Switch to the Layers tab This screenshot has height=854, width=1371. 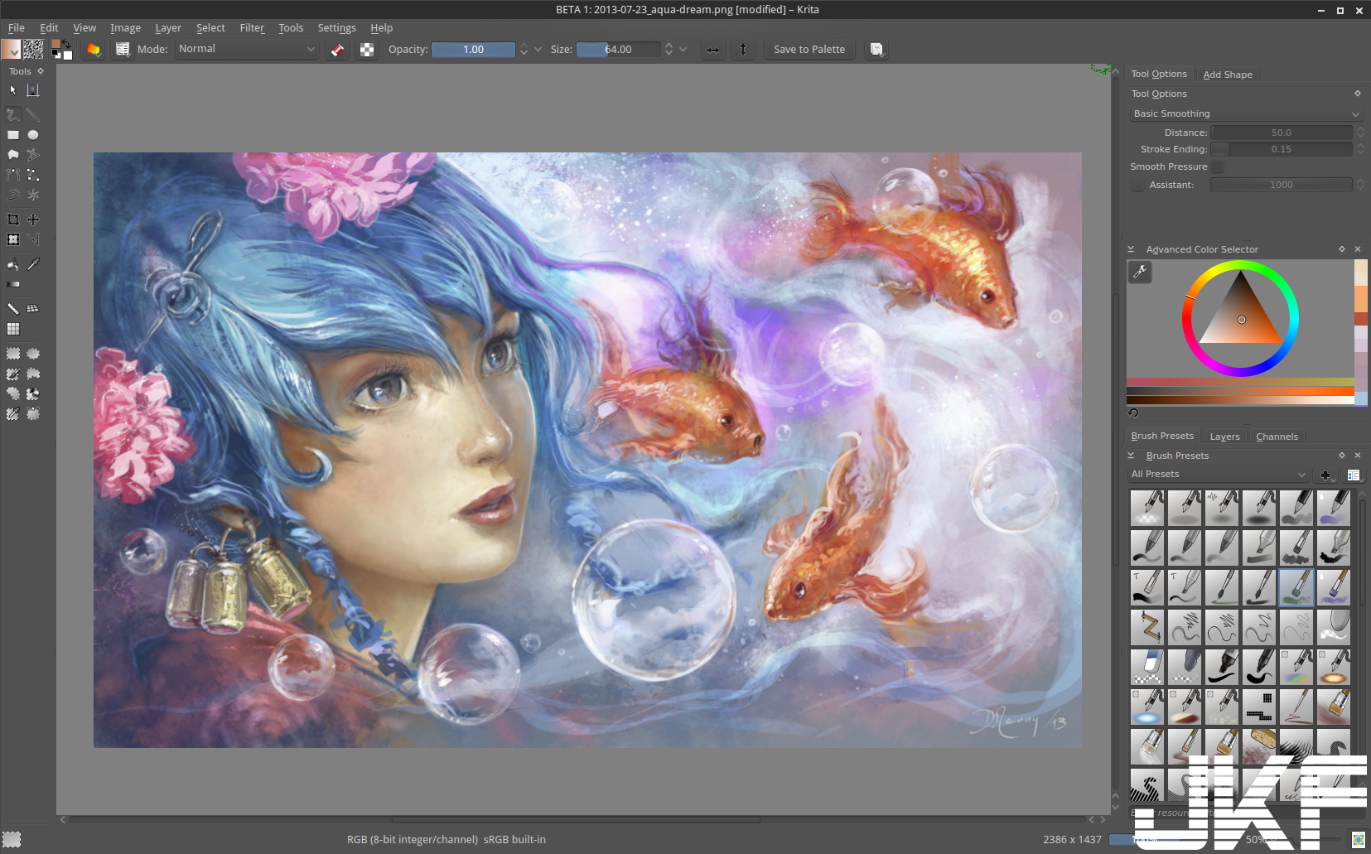1224,437
